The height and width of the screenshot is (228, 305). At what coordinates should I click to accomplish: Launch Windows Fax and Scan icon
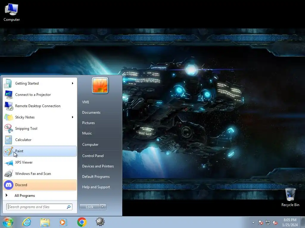pos(8,173)
